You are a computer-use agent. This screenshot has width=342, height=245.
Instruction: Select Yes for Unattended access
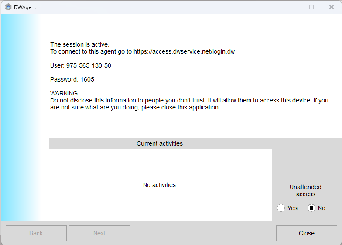(x=281, y=208)
